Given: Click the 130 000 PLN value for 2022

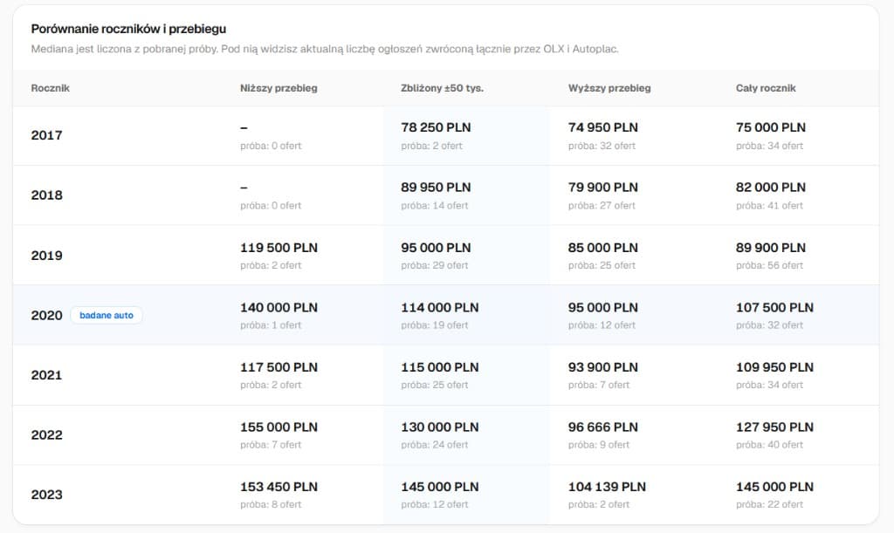Looking at the screenshot, I should [x=440, y=427].
